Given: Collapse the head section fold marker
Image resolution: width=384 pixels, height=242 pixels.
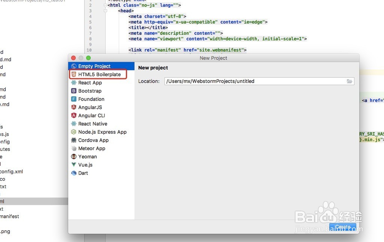Looking at the screenshot, I should 105,11.
